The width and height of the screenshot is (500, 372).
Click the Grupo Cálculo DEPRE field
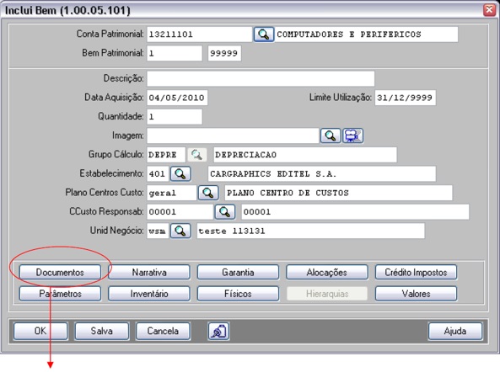tap(166, 155)
